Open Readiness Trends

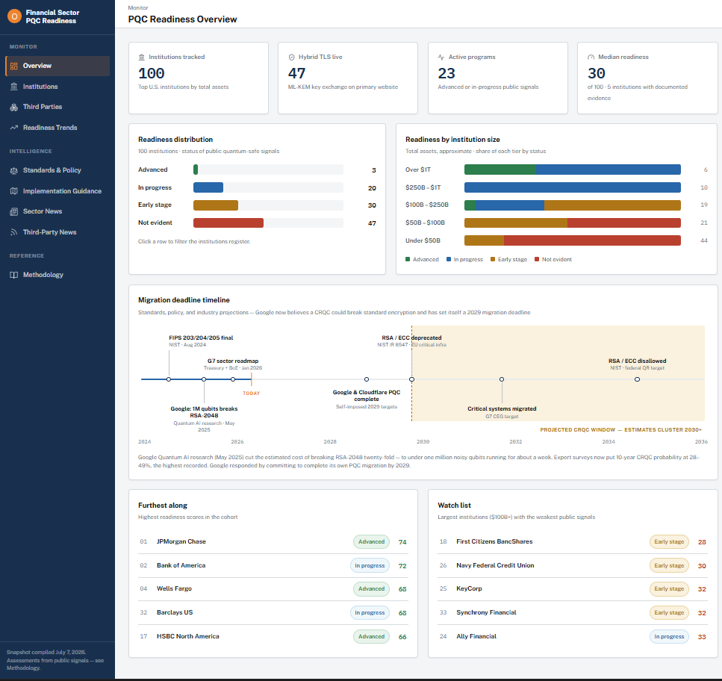(57, 128)
